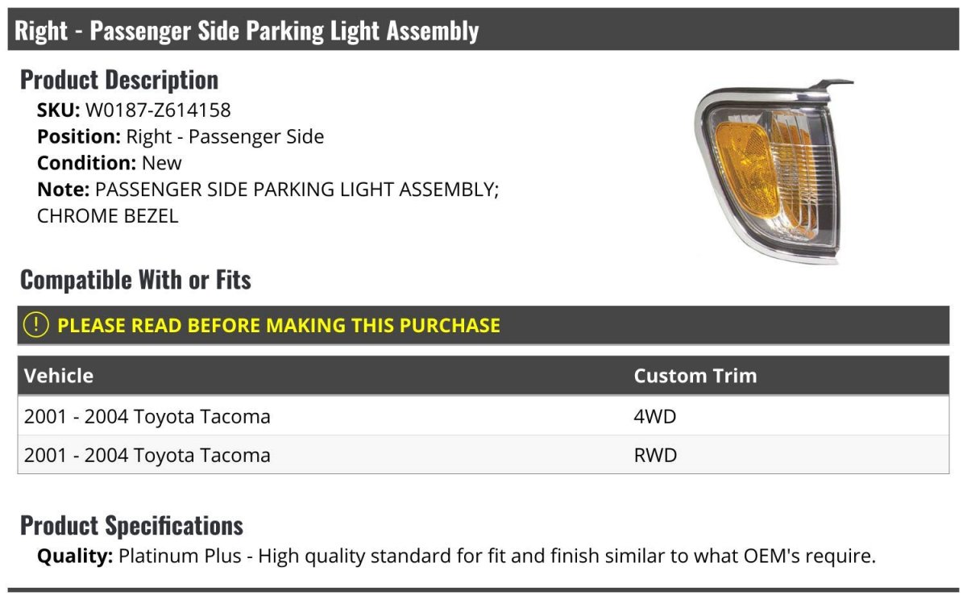Click the Position value "Right - Passenger Side"
The width and height of the screenshot is (967, 600).
[225, 136]
